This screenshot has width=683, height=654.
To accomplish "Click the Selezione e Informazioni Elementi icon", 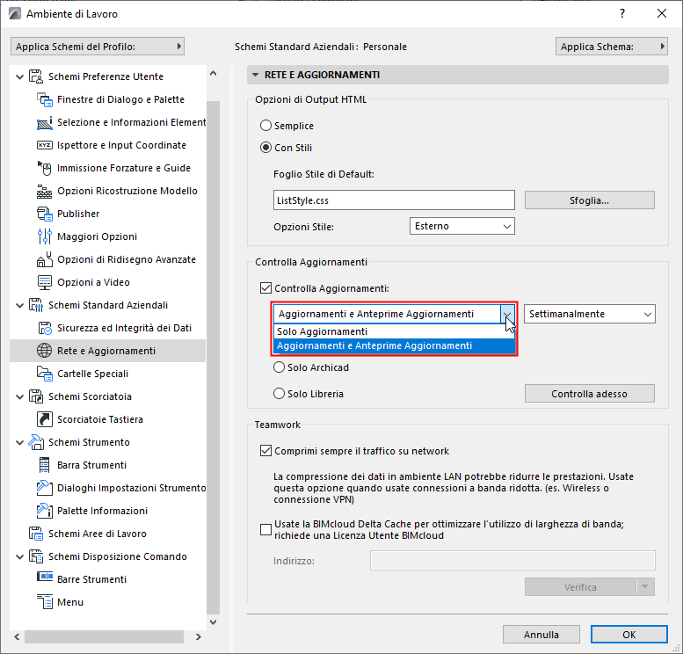I will click(45, 122).
